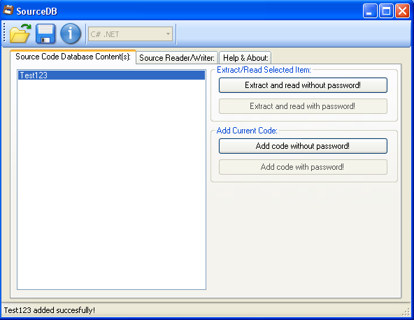Click the toolbar grip handle dots
Image resolution: width=414 pixels, height=320 pixels.
[x=4, y=33]
